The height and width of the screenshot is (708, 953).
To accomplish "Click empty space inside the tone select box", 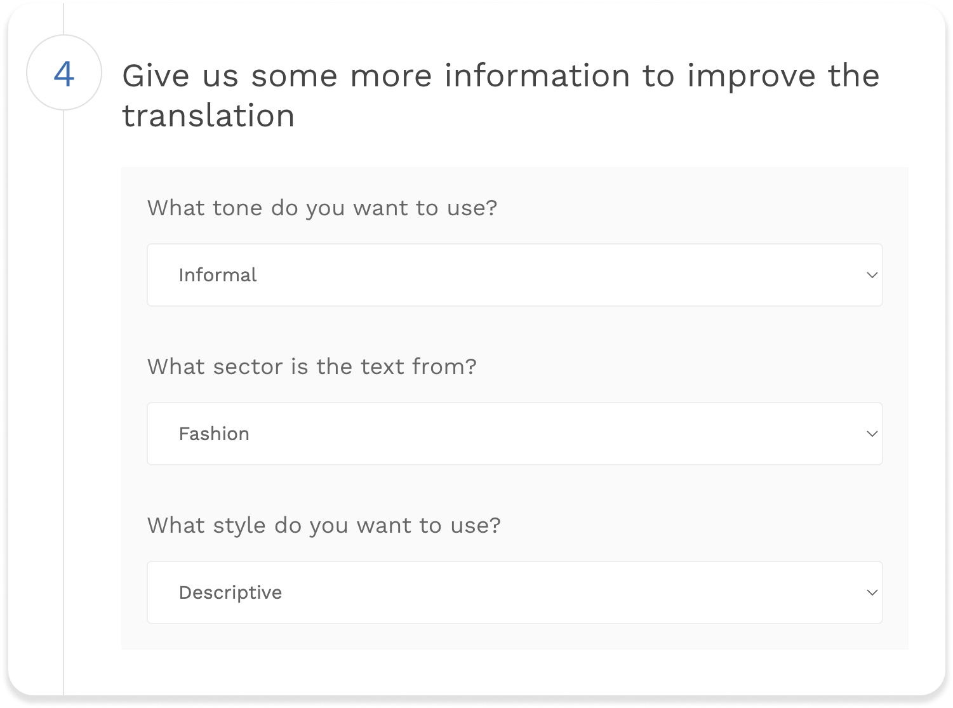I will [x=571, y=275].
